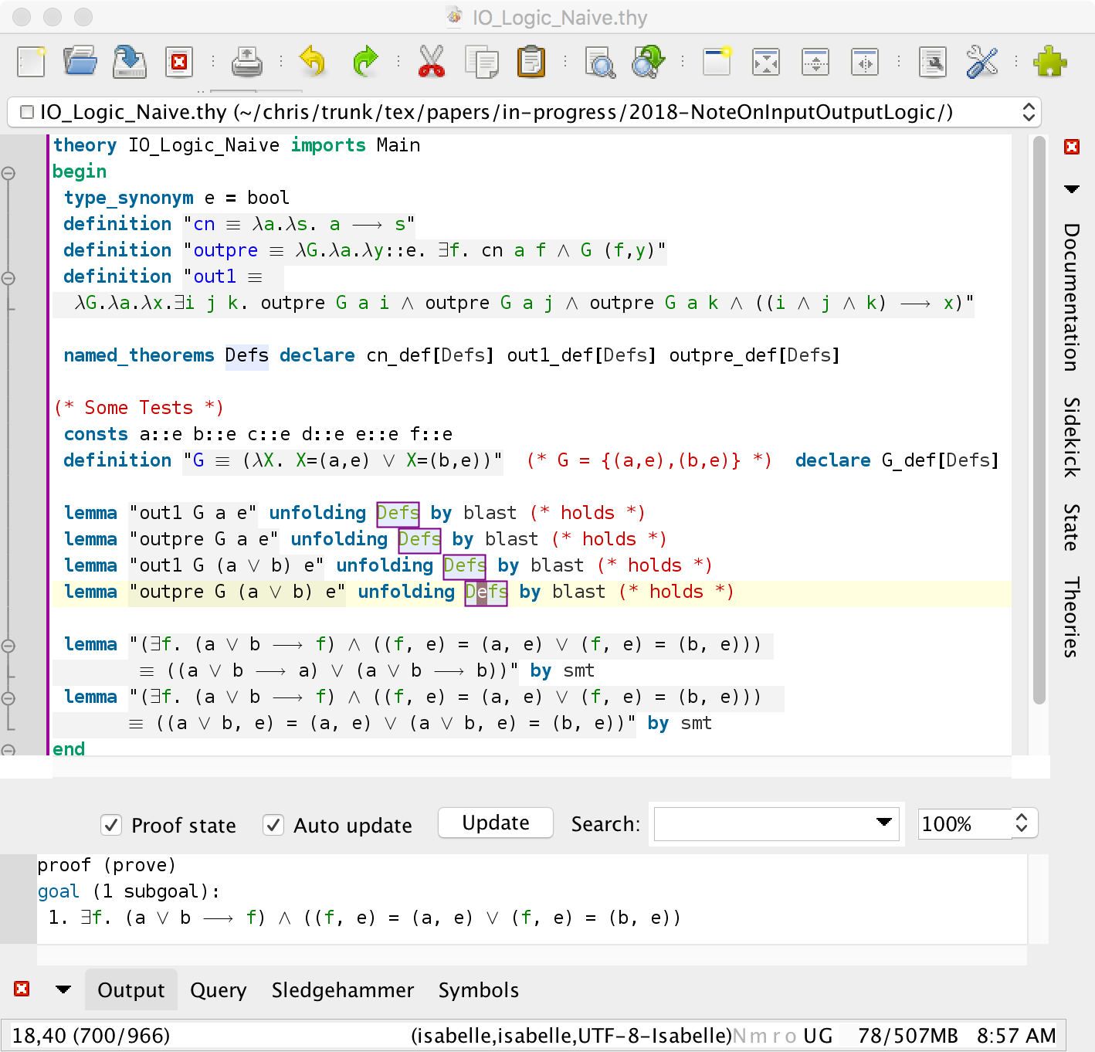The width and height of the screenshot is (1095, 1052).
Task: Disable the Auto update checkbox
Action: [x=273, y=825]
